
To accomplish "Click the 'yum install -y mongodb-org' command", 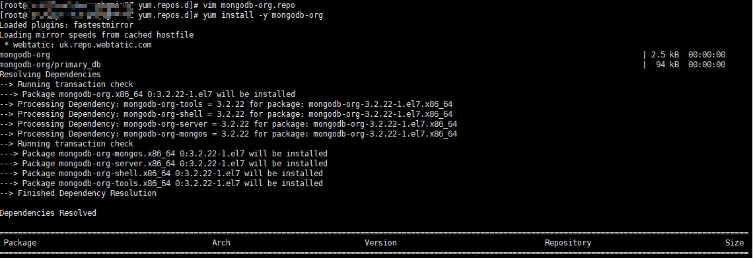I will tap(263, 15).
